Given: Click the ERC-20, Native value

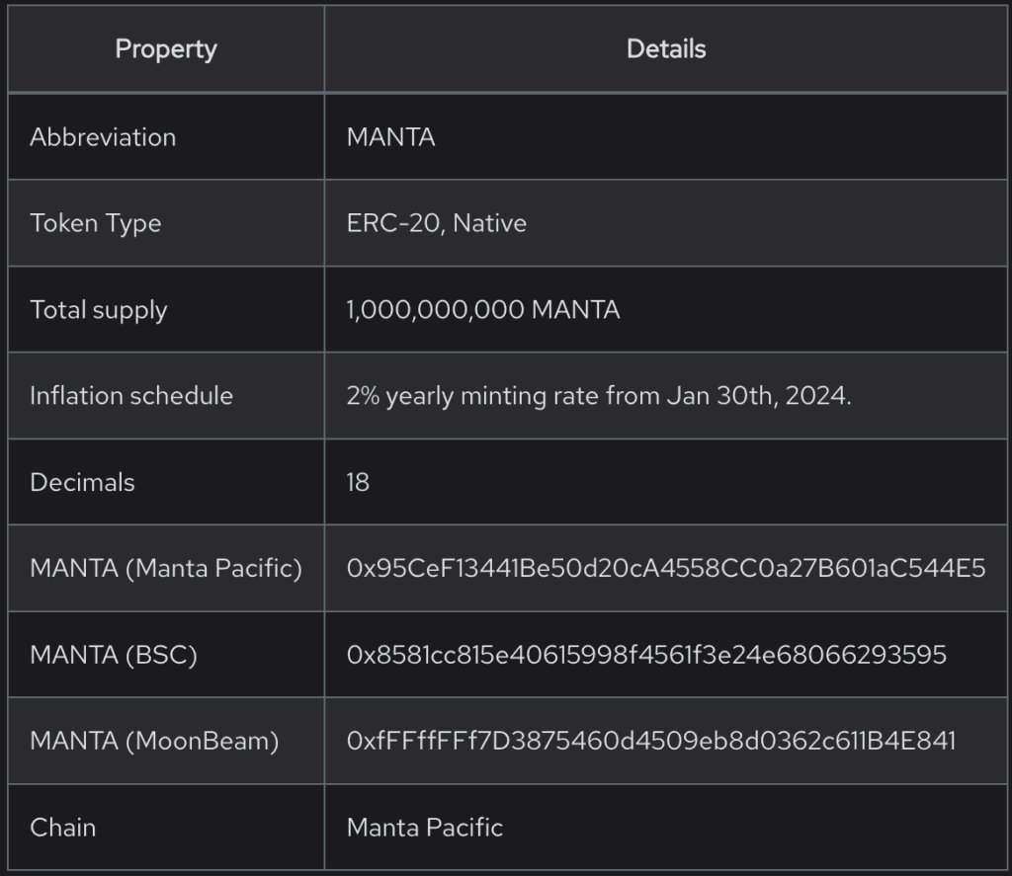Looking at the screenshot, I should 436,223.
